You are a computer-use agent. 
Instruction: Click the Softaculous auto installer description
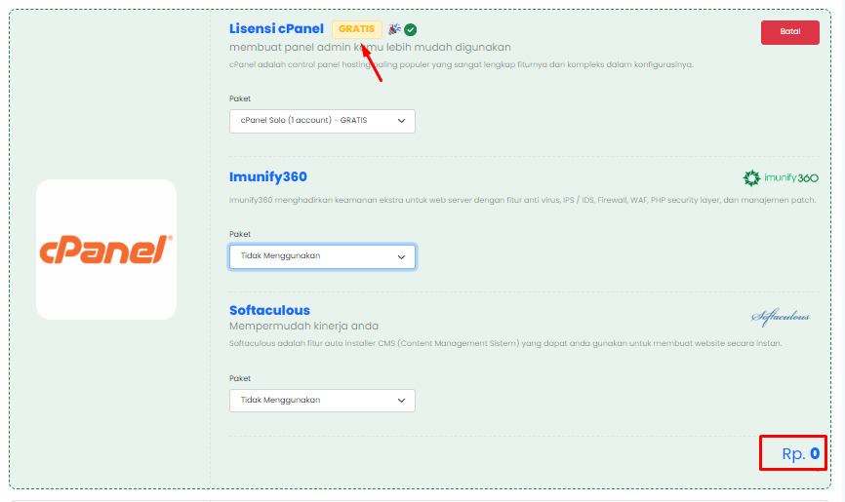pos(505,343)
